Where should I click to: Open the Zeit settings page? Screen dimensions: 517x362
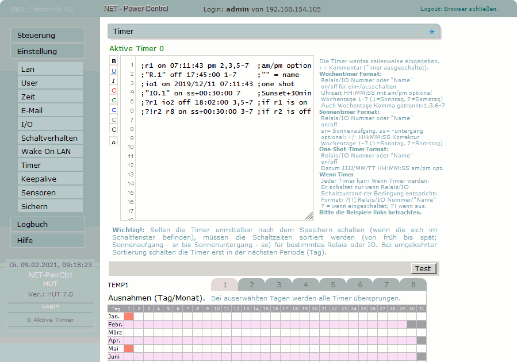(50, 97)
